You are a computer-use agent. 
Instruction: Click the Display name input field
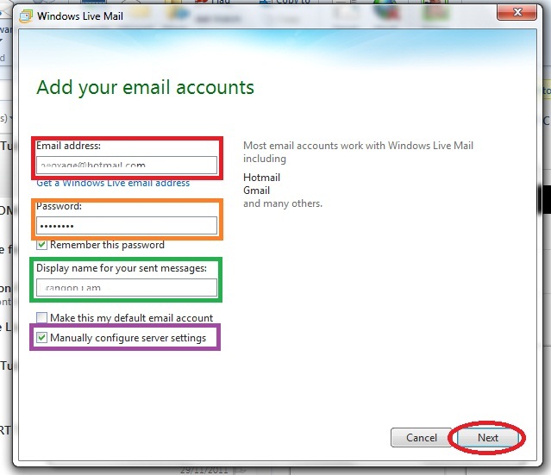[x=127, y=288]
